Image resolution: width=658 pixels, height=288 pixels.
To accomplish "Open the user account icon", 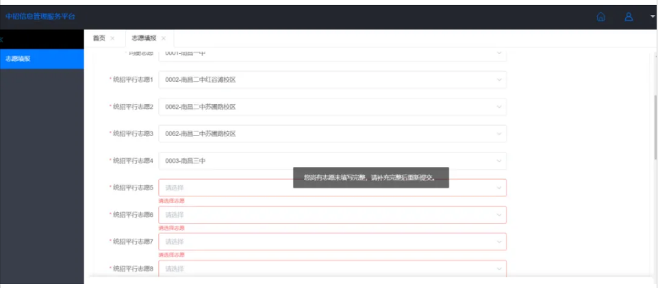I will 629,17.
